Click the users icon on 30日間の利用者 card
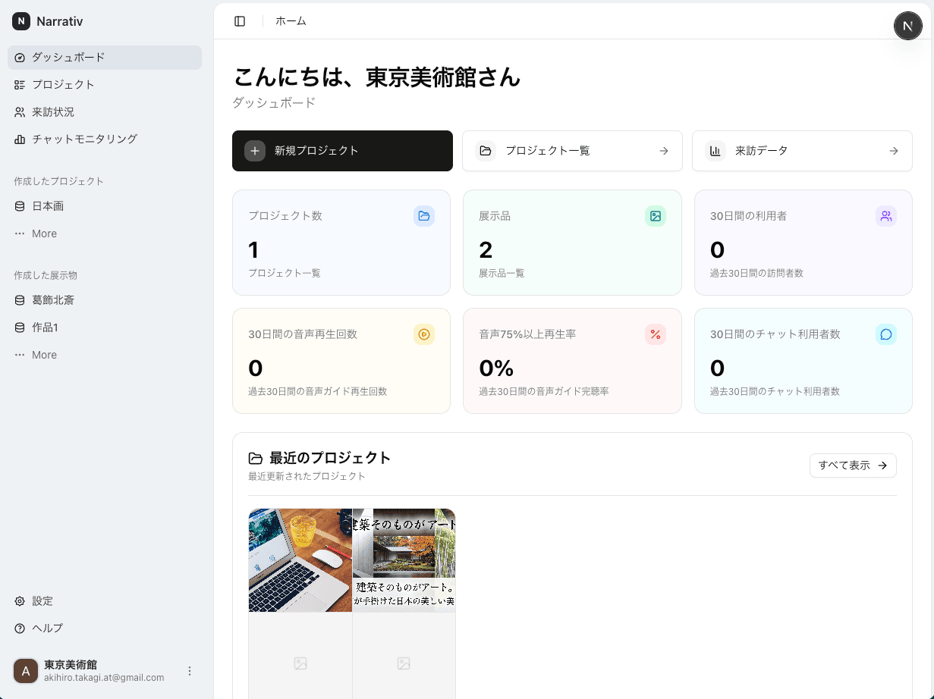 coord(885,216)
